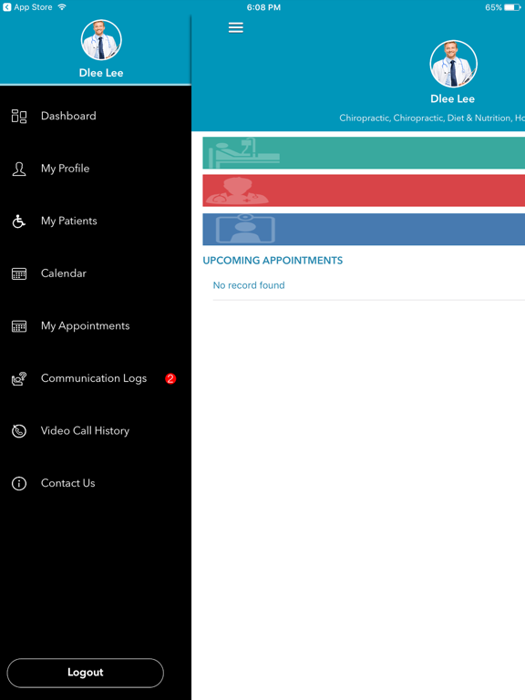This screenshot has height=700, width=525.
Task: Tap sidebar profile photo of Dlee Lee
Action: (x=101, y=40)
